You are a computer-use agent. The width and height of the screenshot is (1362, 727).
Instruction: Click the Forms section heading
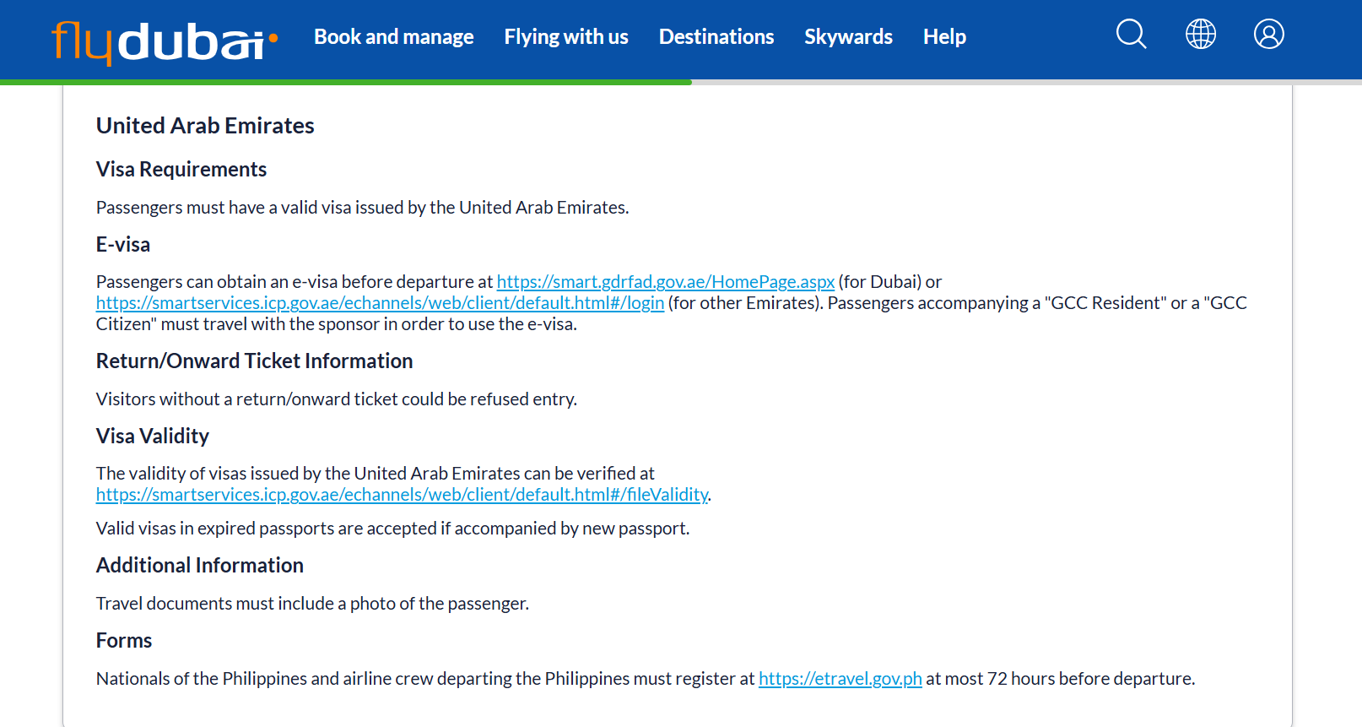coord(124,641)
